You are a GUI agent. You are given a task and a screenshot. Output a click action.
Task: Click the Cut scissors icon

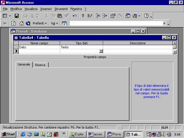[47, 16]
